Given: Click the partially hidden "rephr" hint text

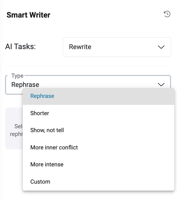Looking at the screenshot, I should pyautogui.click(x=16, y=134).
